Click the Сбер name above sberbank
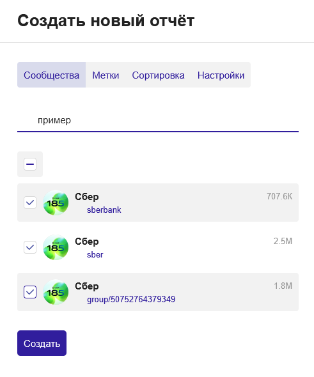The image size is (314, 377). (87, 197)
